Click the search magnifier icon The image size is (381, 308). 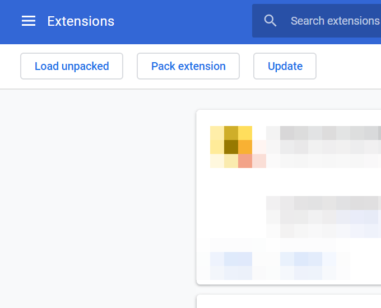point(271,21)
